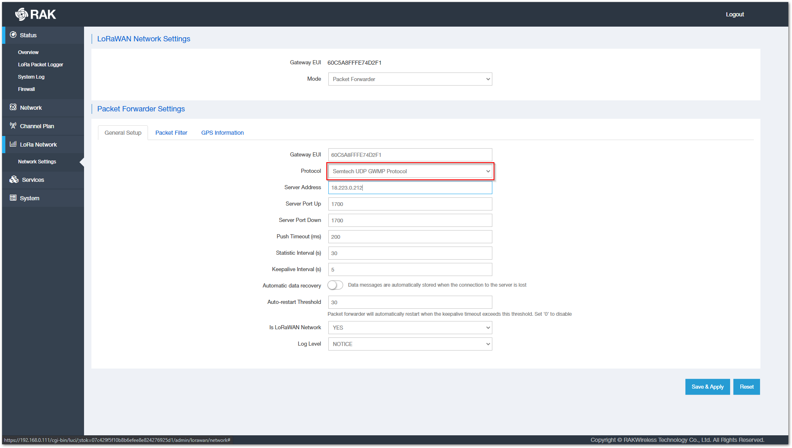Click the Gateway EUI input field
792x448 pixels.
coord(410,155)
